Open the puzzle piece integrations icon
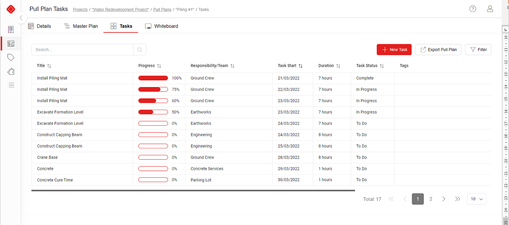 (x=11, y=71)
